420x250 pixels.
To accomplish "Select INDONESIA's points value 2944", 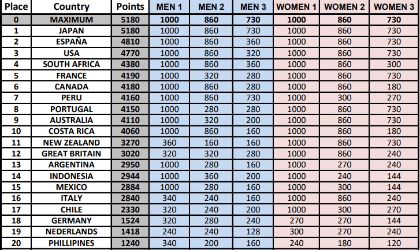I will click(130, 176).
